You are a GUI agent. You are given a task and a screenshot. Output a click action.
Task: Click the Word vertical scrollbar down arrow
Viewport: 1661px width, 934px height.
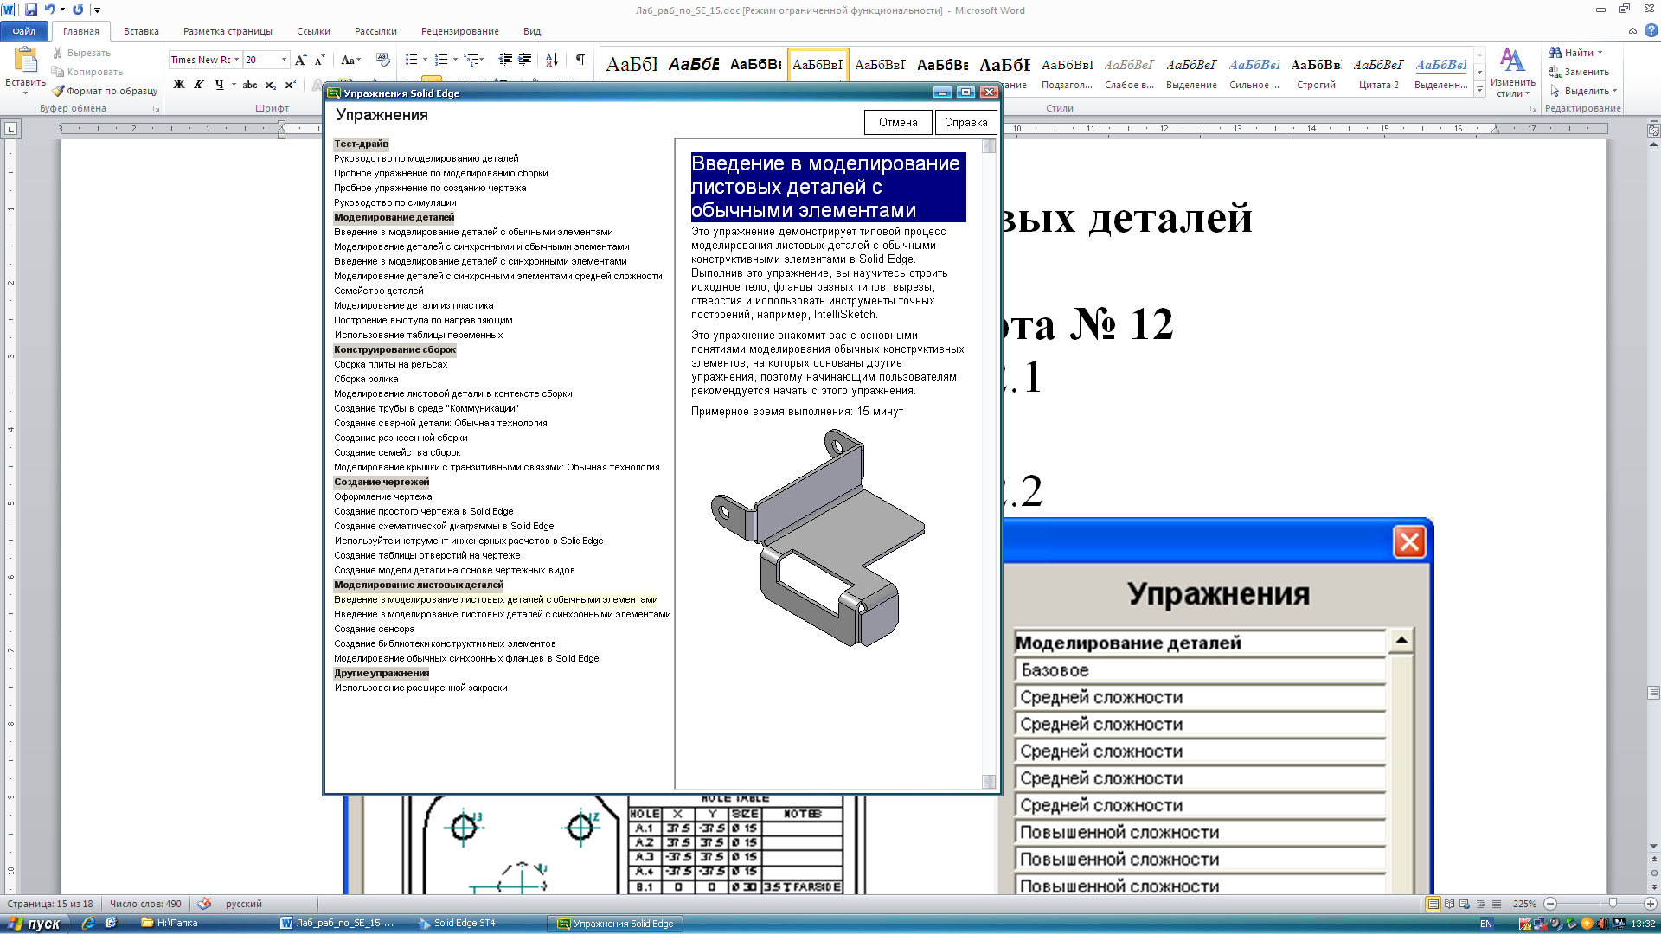[x=1653, y=846]
